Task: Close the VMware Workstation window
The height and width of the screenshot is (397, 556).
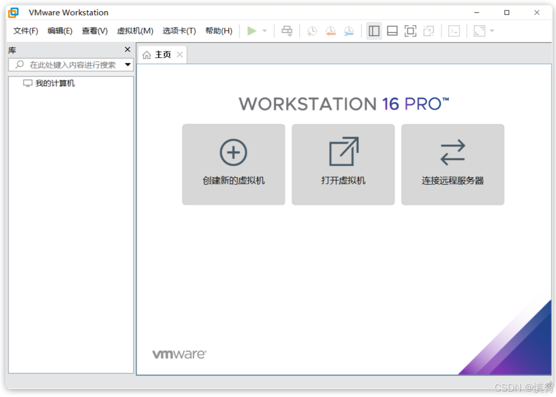Action: click(x=537, y=13)
